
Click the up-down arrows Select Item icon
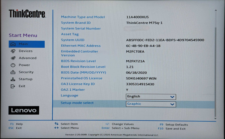pyautogui.click(x=57, y=124)
